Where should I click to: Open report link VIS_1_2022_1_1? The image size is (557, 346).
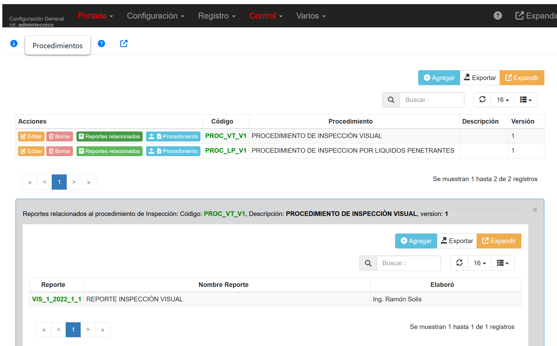(x=57, y=299)
